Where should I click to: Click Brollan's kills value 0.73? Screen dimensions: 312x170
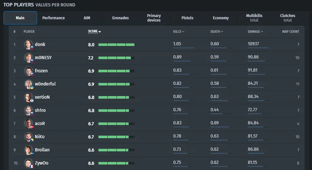177,149
